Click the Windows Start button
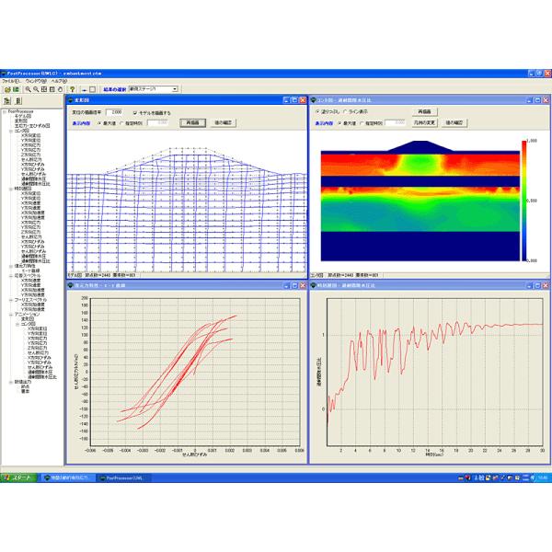The image size is (552, 552). point(18,477)
